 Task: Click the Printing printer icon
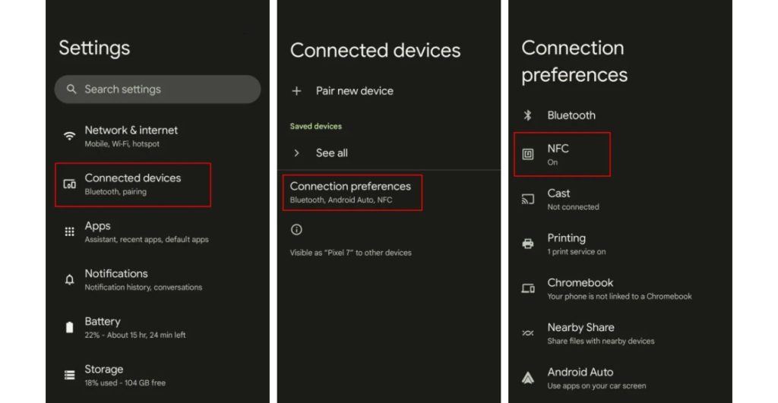(x=528, y=244)
